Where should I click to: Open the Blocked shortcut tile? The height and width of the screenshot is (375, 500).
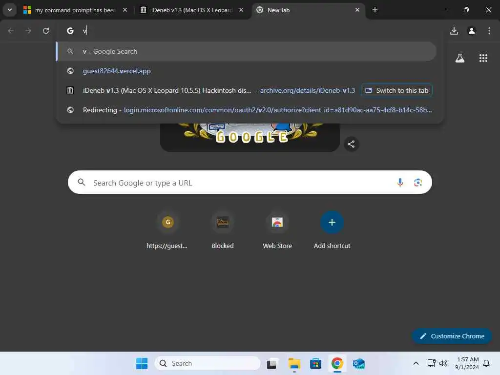pos(223,230)
